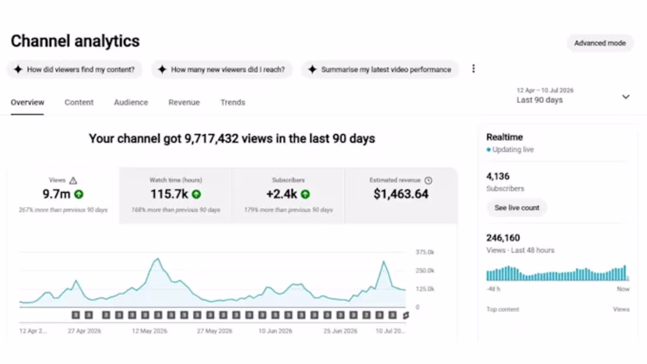Click the "250.0k" y-axis label
Screen dimensions: 647x364
(x=425, y=271)
